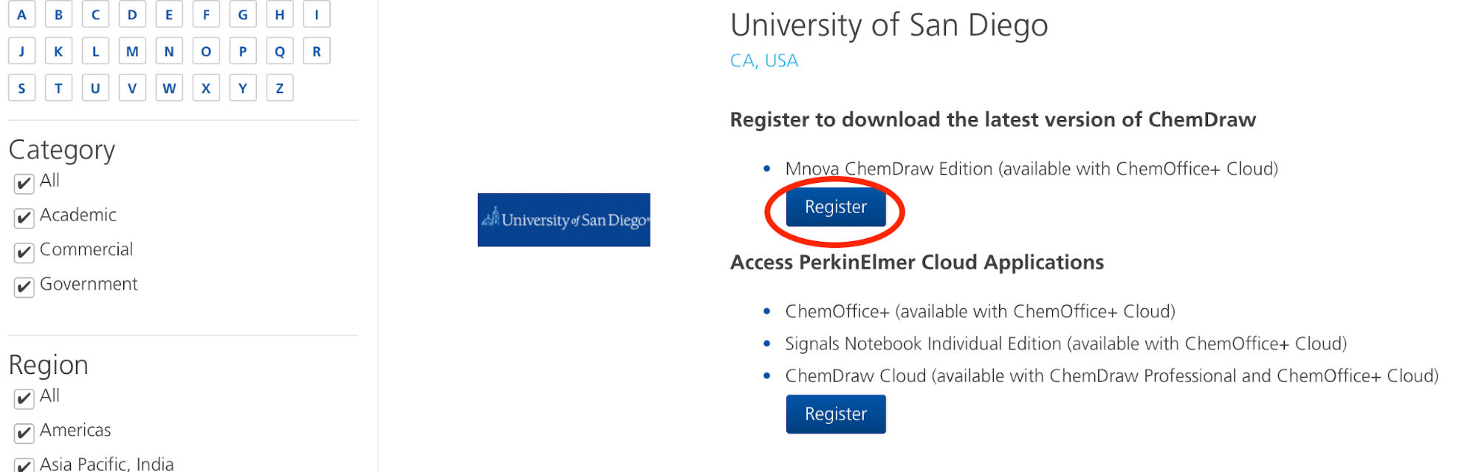
Task: Filter institutions by letter X
Action: (x=206, y=88)
